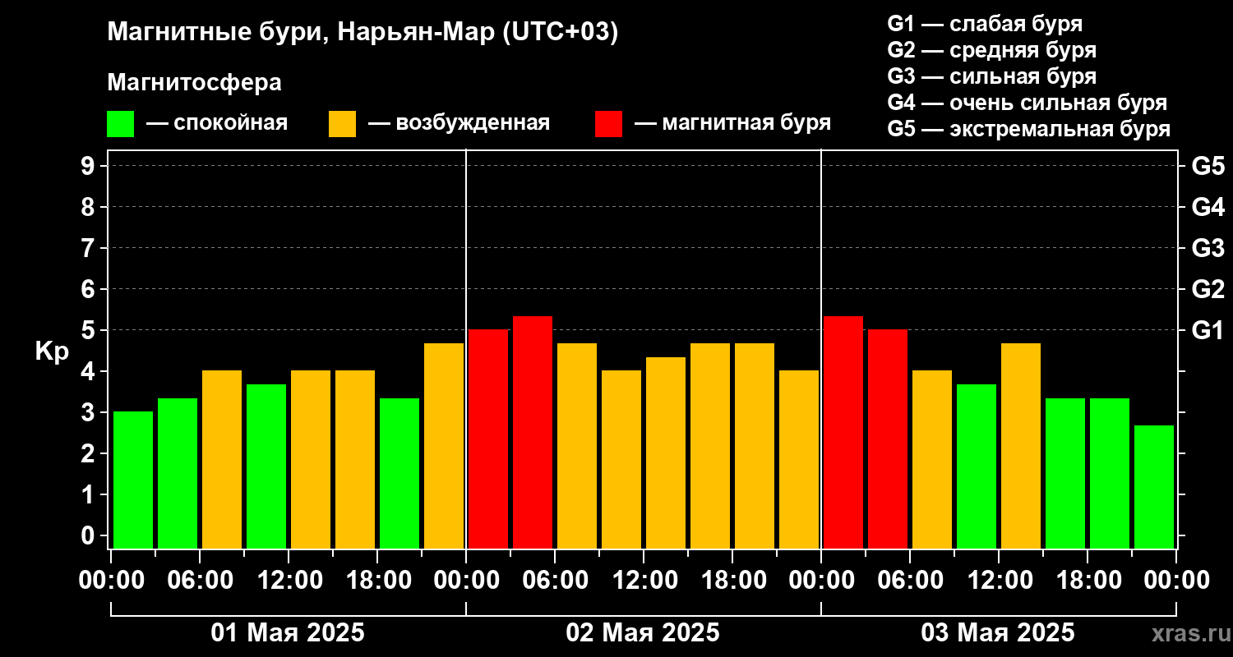The width and height of the screenshot is (1233, 657).
Task: Select the 02 May 21:00–00:00 orange bar
Action: (x=799, y=459)
